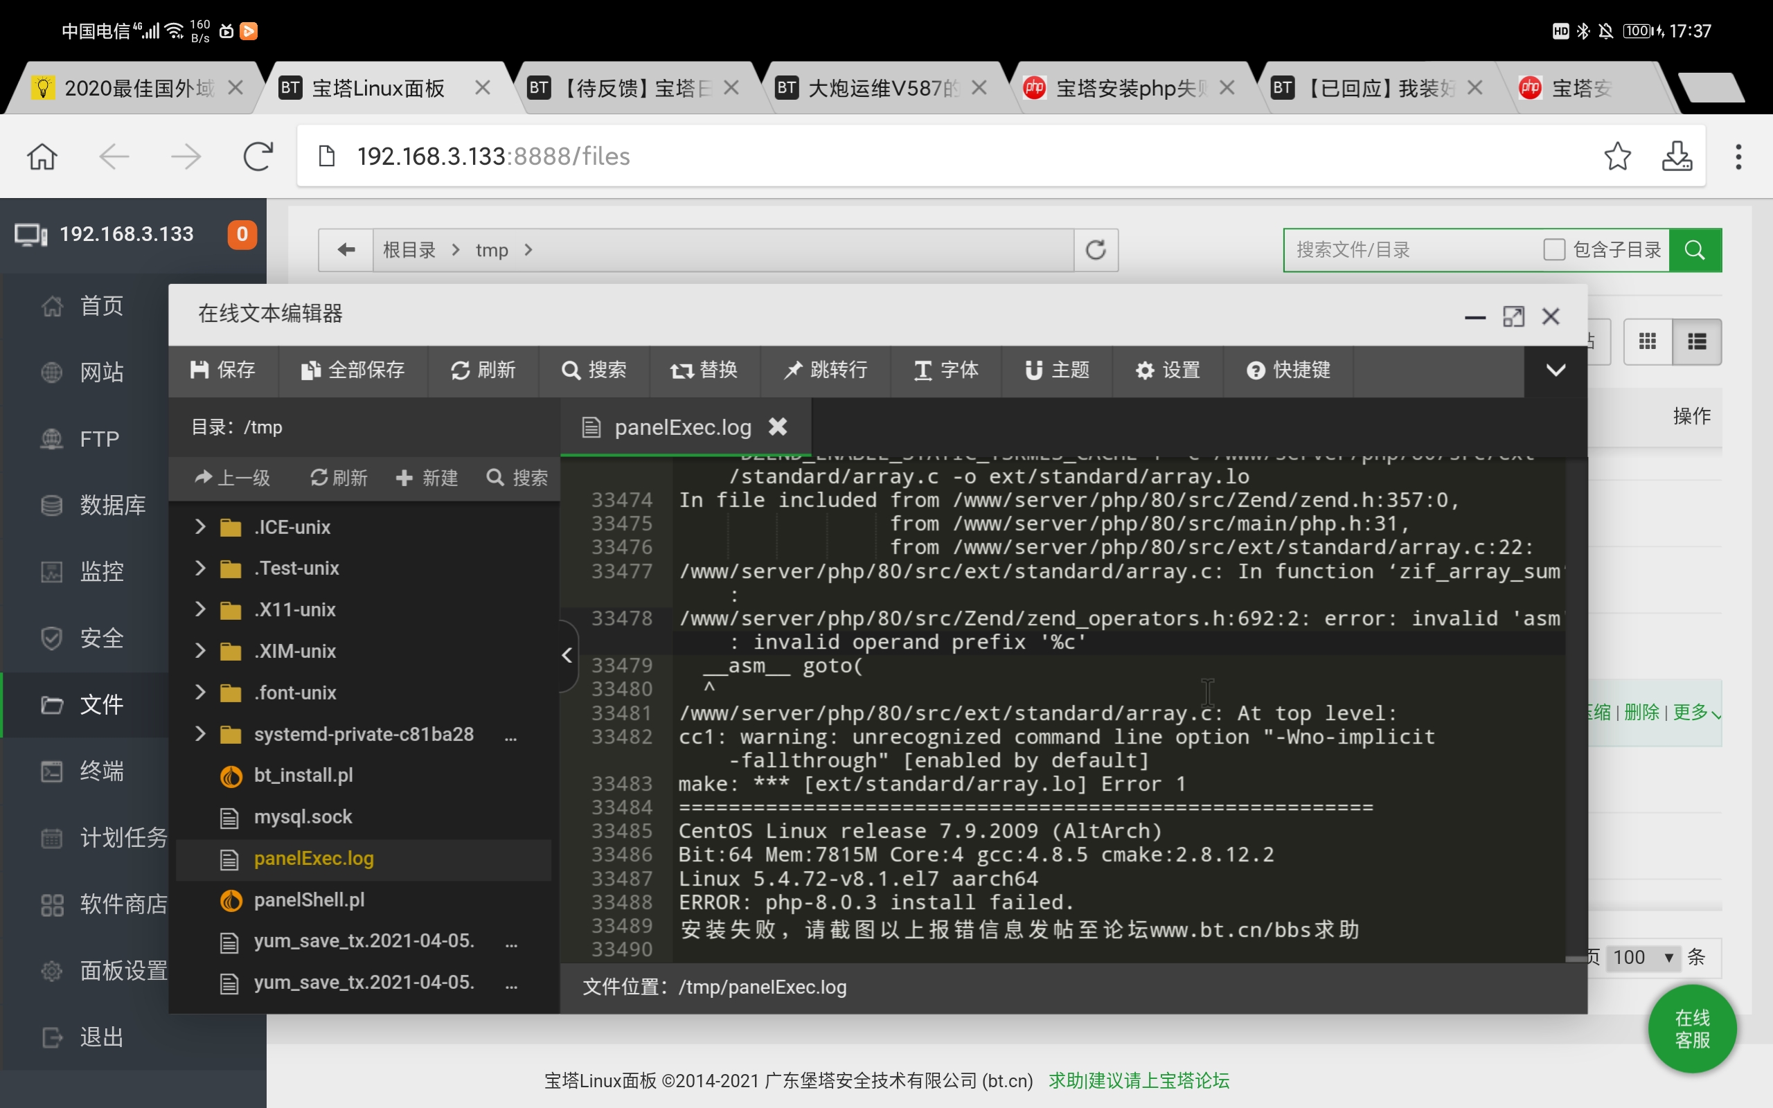Click 根目录 in breadcrumb path
The image size is (1773, 1108).
click(x=409, y=250)
